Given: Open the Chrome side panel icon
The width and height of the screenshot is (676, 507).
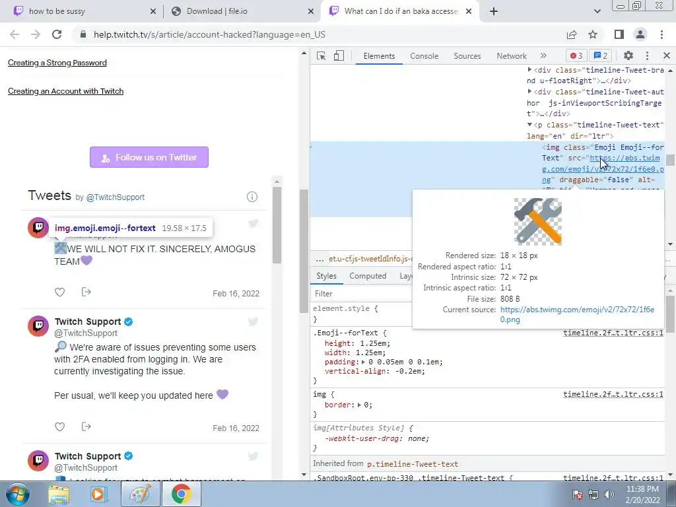Looking at the screenshot, I should 619,34.
